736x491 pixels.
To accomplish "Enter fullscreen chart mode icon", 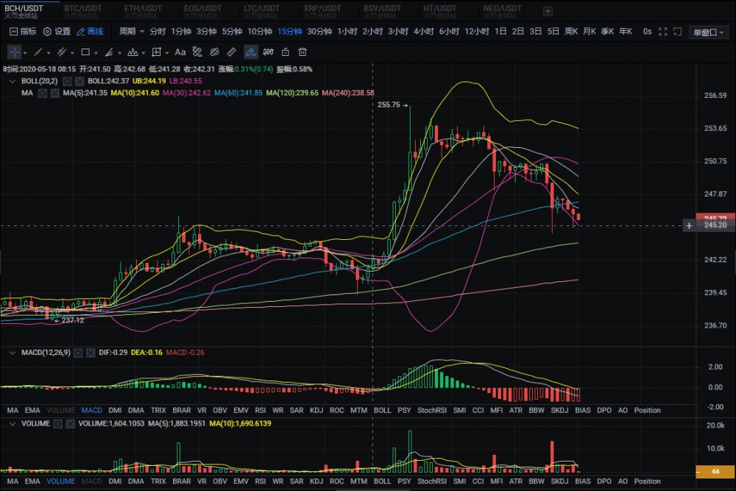I will pos(662,32).
